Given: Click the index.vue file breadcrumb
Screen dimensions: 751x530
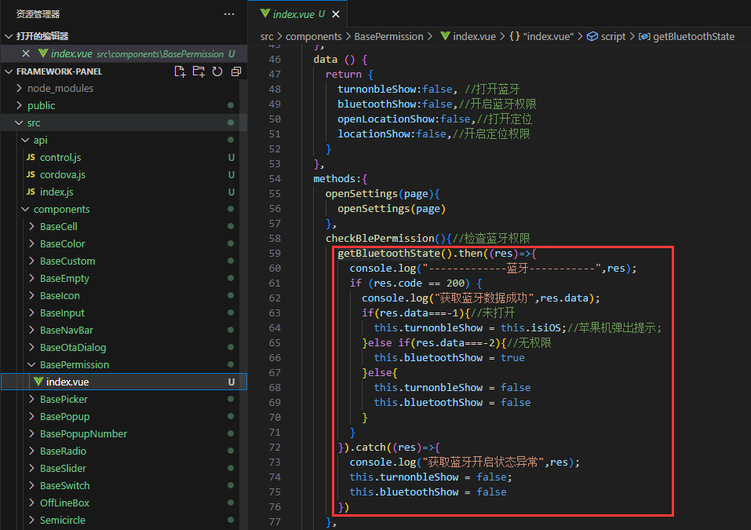Looking at the screenshot, I should (468, 36).
